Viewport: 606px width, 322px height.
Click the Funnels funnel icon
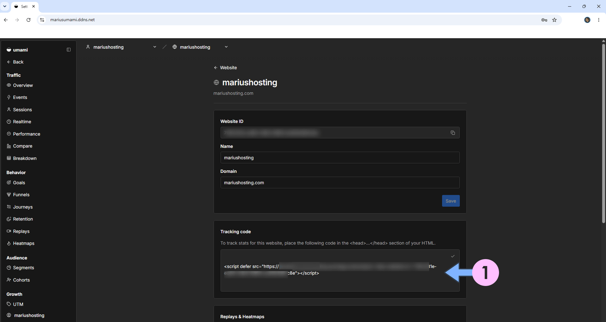click(9, 195)
